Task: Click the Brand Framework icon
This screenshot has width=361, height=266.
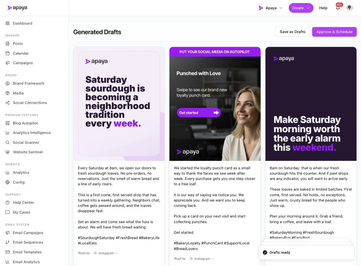Action: (8, 83)
